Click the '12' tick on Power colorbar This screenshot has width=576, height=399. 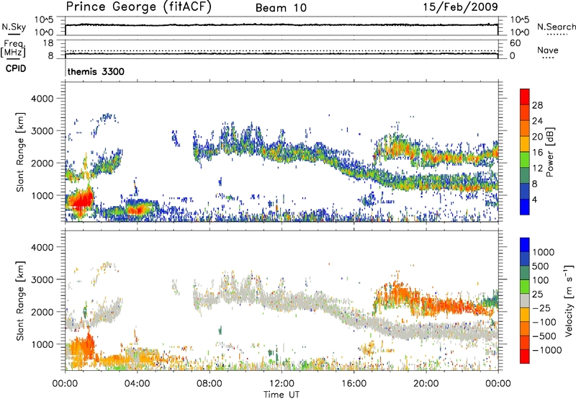[x=537, y=169]
